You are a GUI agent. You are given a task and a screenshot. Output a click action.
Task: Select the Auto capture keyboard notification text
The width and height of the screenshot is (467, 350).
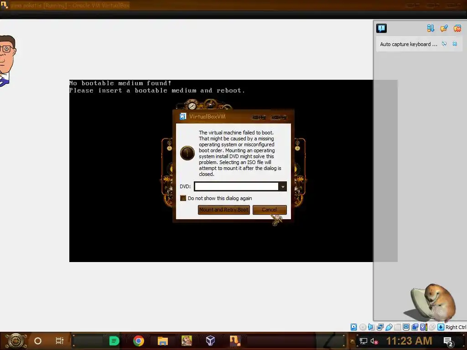coord(408,44)
